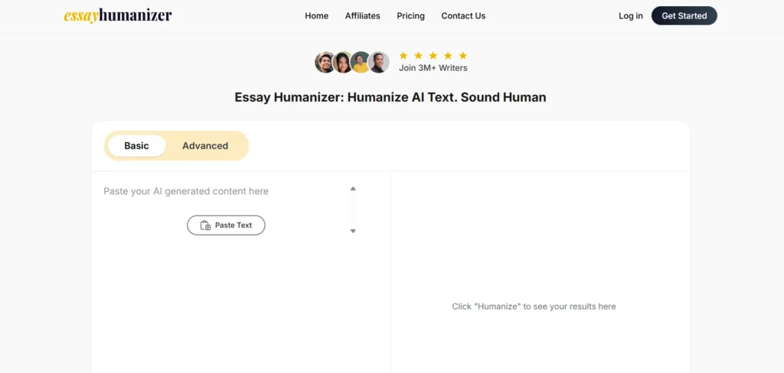Open the Contact Us page
The height and width of the screenshot is (373, 784).
click(463, 16)
